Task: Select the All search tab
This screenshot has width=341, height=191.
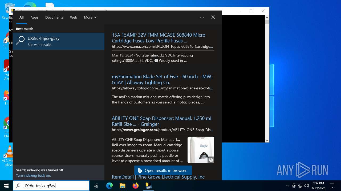Action: pos(22,17)
